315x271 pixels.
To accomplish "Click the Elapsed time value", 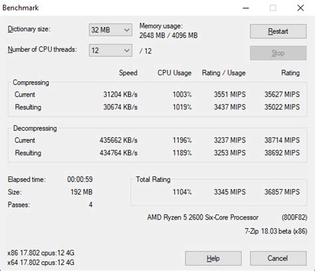I will coord(80,179).
